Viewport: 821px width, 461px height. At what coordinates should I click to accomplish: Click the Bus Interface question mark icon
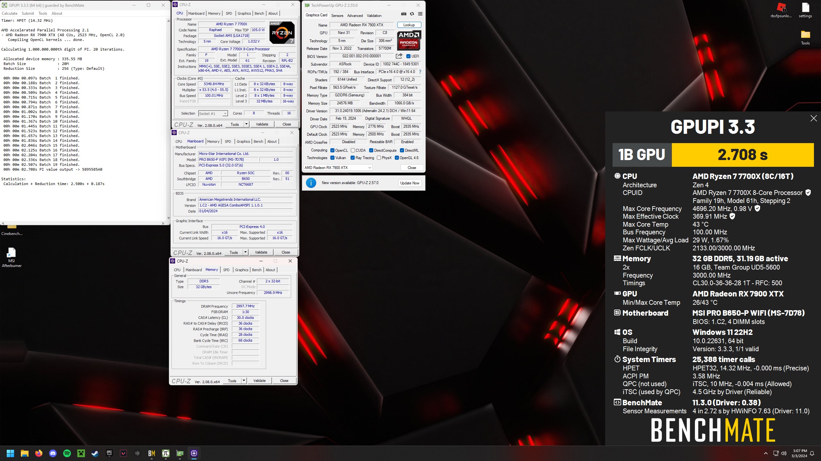pyautogui.click(x=420, y=72)
